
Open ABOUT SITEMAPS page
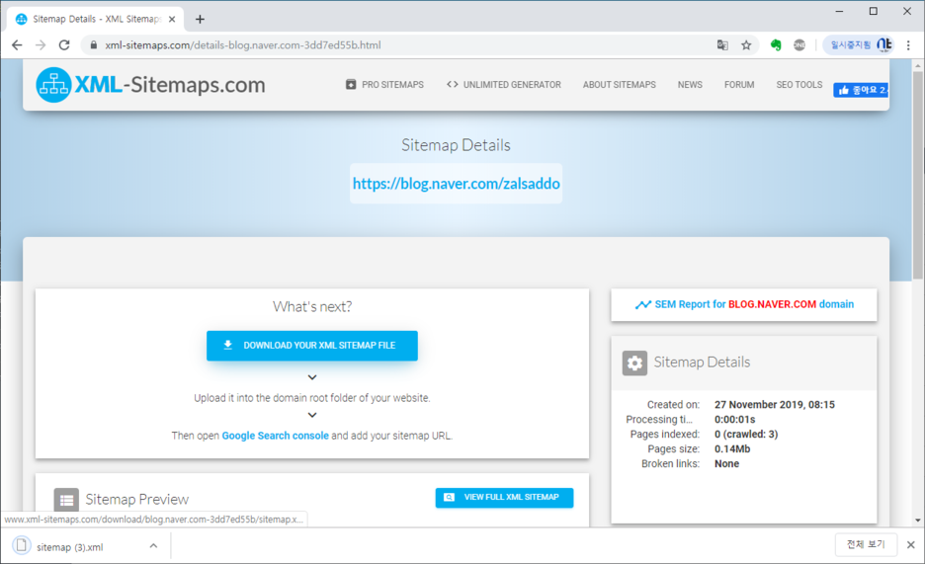point(620,84)
